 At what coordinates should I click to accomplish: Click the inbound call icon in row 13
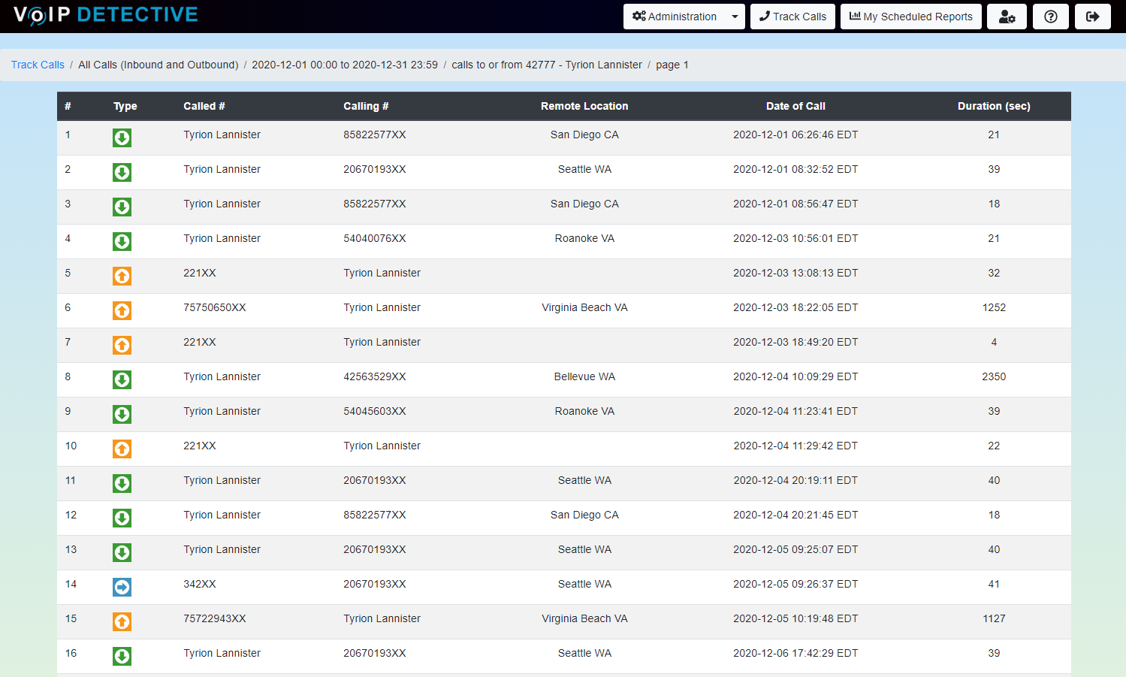click(x=122, y=552)
